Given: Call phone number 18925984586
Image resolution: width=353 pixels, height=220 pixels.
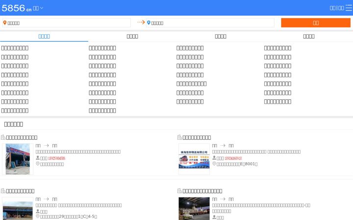Looking at the screenshot, I should pos(56,158).
